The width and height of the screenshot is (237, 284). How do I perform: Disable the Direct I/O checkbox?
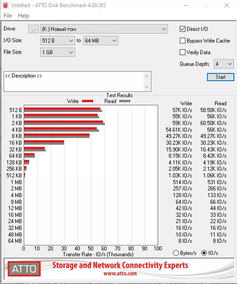183,29
